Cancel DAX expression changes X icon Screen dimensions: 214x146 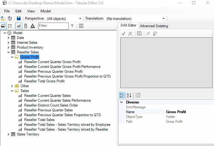tap(131, 33)
